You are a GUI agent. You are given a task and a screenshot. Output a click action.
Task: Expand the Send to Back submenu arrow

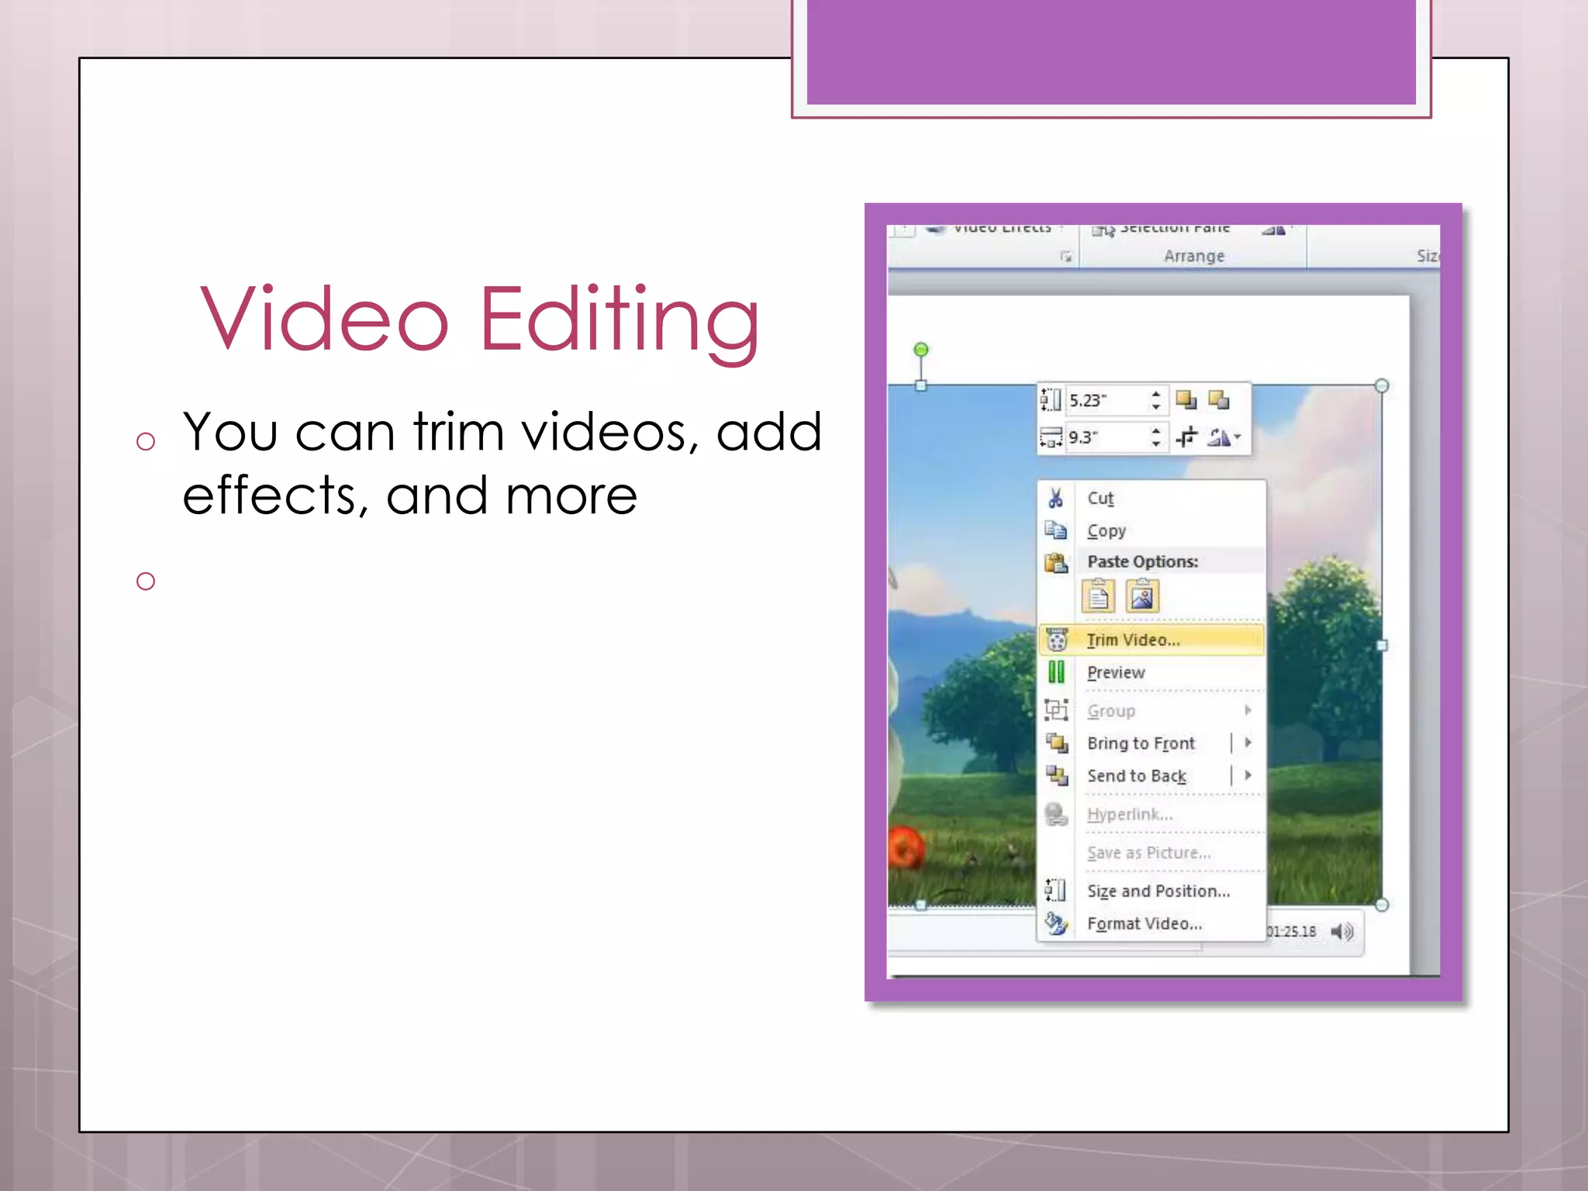(1248, 775)
